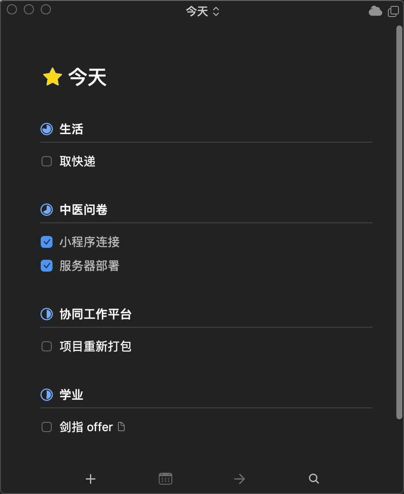Open the 中医问卷 project heading
This screenshot has width=404, height=494.
[84, 210]
